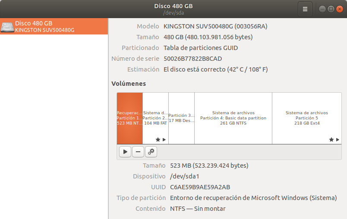The height and width of the screenshot is (219, 347).
Task: Select the Partición 1 recovery 523 MB volume
Action: (x=129, y=118)
